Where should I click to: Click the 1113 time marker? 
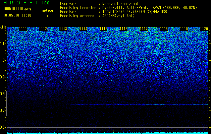pos(63,29)
